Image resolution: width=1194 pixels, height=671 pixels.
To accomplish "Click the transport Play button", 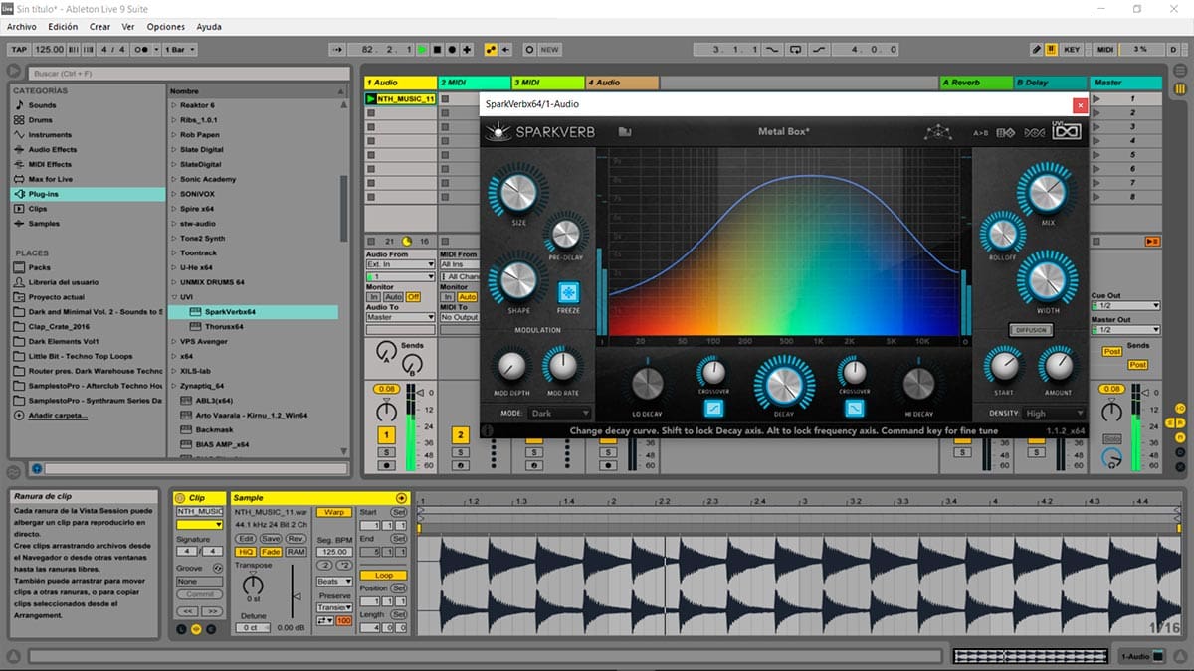I will pyautogui.click(x=422, y=49).
